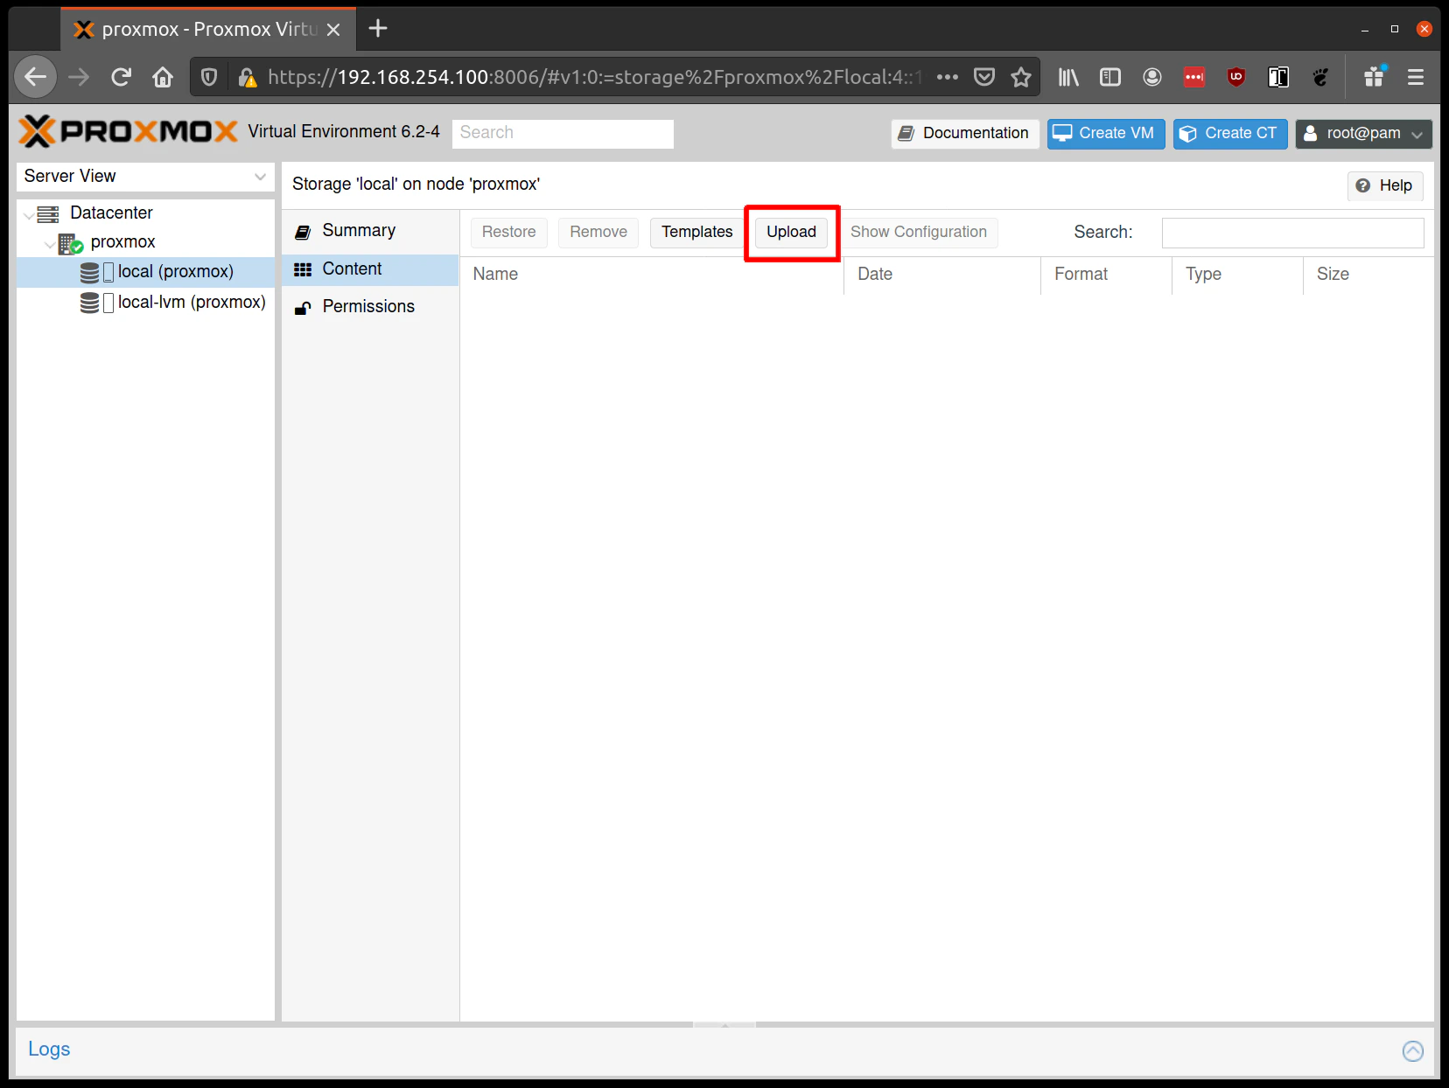Click the proxmox node icon

(70, 243)
